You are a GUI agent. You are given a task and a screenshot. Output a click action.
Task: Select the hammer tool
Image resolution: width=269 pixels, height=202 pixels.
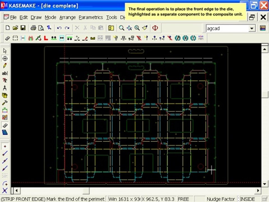point(5,103)
